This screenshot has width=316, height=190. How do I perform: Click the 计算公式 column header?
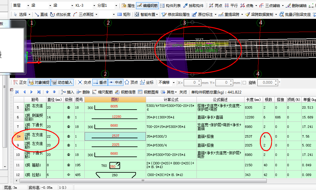pos(171,100)
